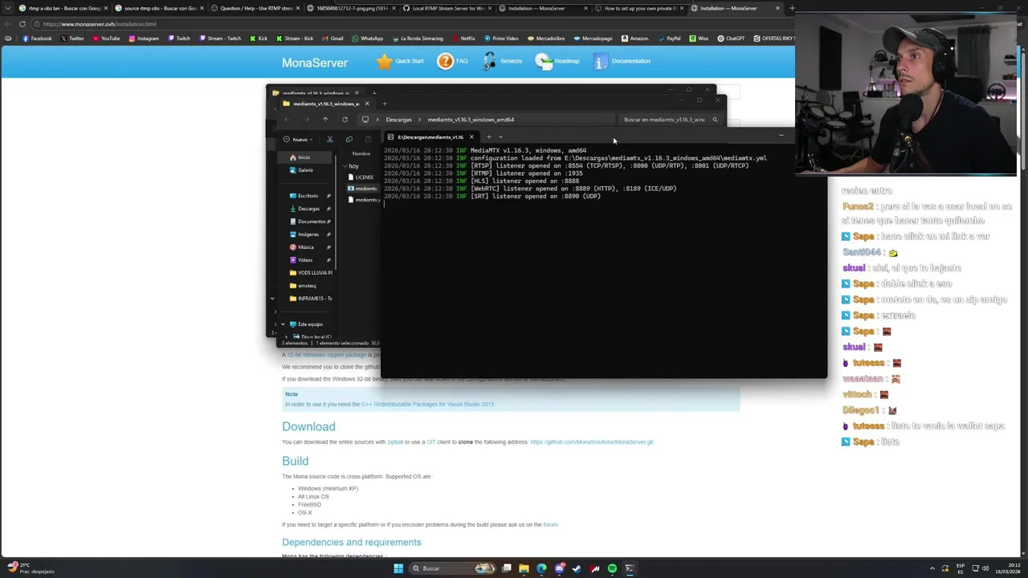Open the Roadmap page

click(x=557, y=61)
